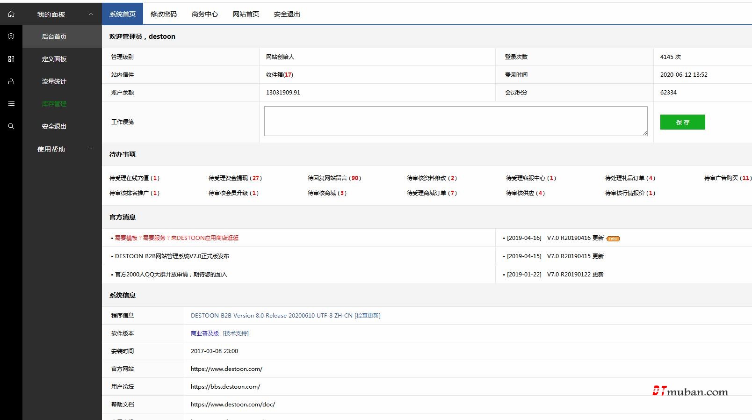Open 库存管理 in the left menu
Screen dimensions: 752x420
(54, 104)
